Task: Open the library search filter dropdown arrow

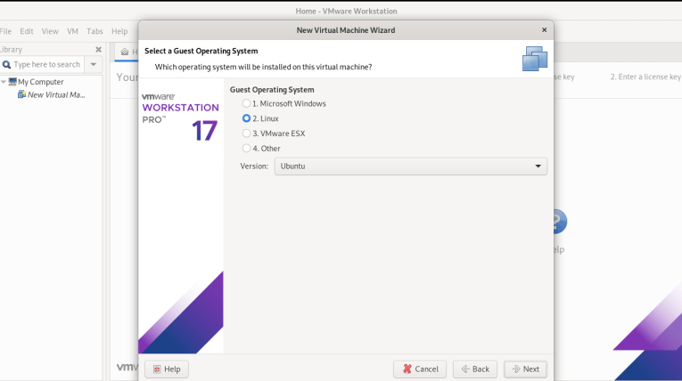Action: pos(93,64)
